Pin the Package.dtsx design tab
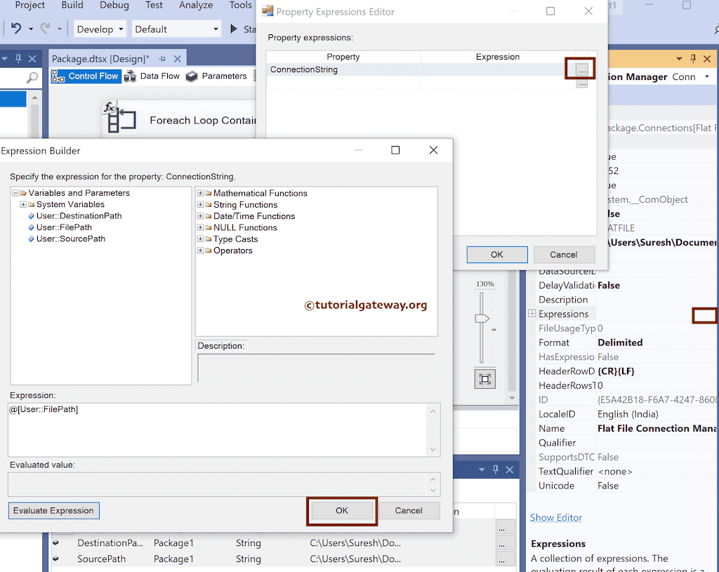719x572 pixels. [162, 59]
